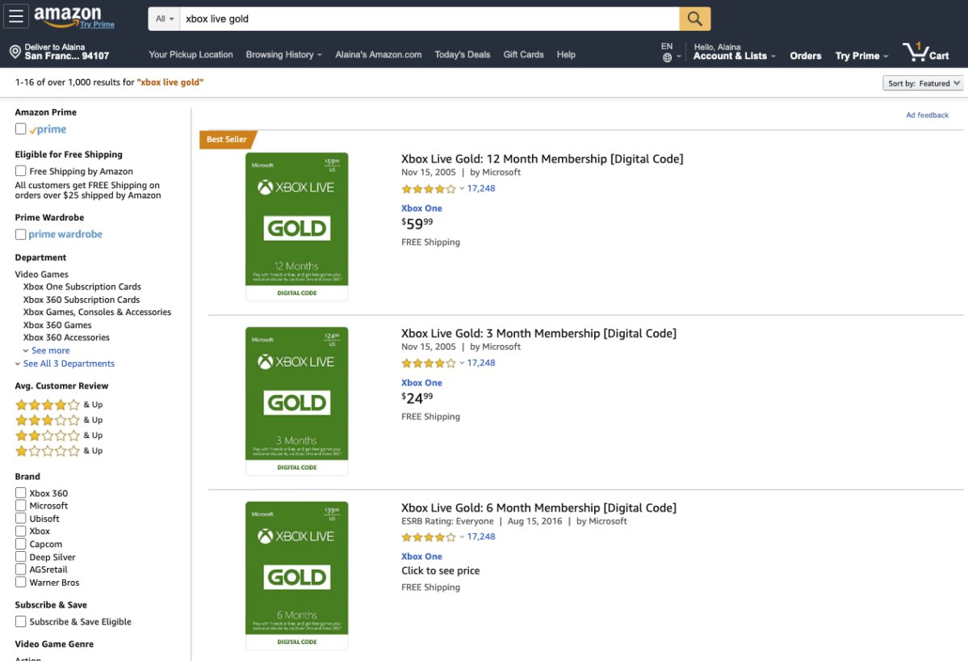Click star rating of 3 Month Membership
This screenshot has width=968, height=661.
click(429, 364)
